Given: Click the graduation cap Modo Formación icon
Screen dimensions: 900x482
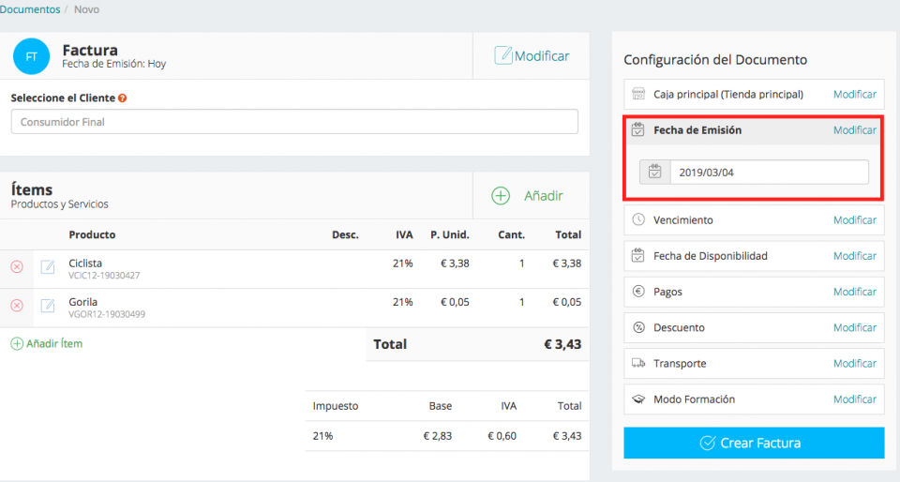Looking at the screenshot, I should (x=638, y=399).
